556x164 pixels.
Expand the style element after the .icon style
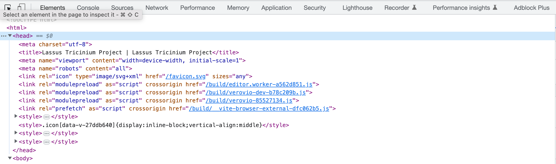[16, 133]
